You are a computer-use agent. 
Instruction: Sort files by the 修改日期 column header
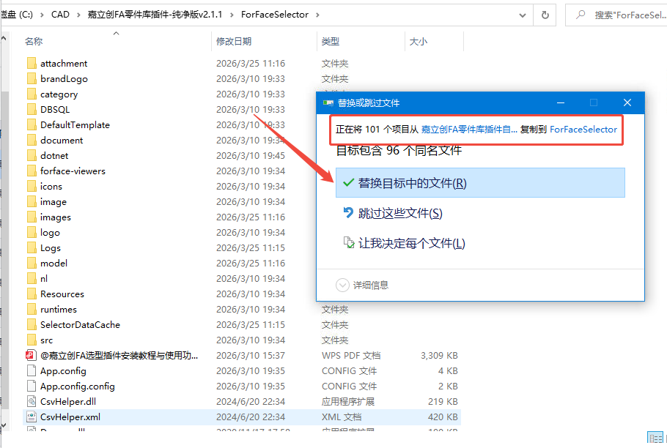tap(234, 42)
